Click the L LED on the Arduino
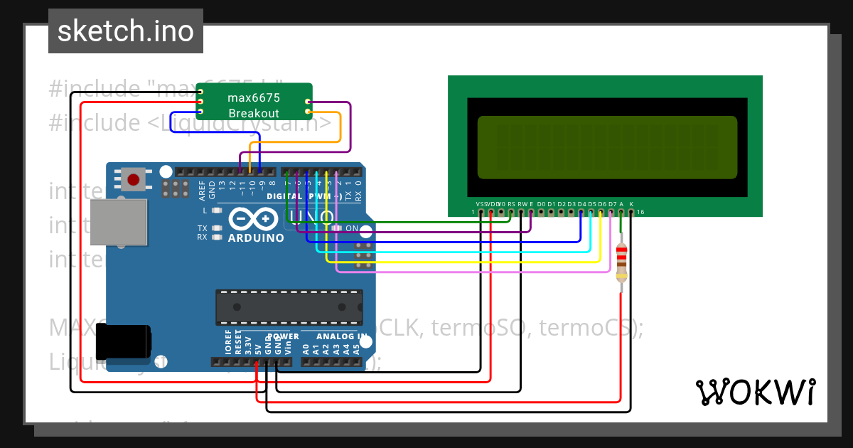This screenshot has height=448, width=853. pyautogui.click(x=218, y=210)
